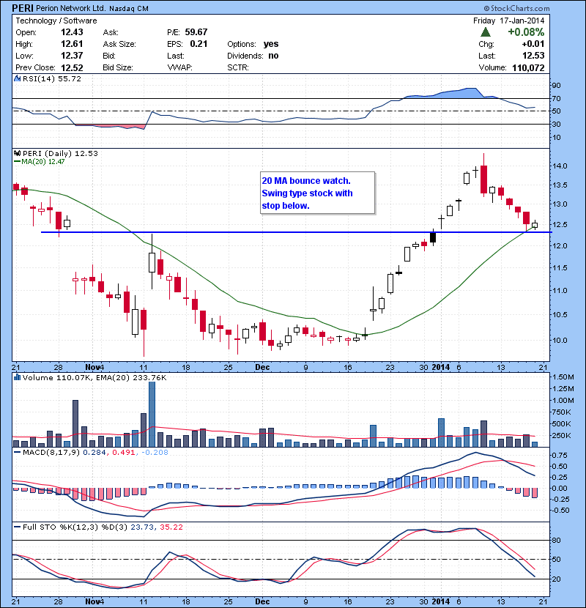Click the Nov4 date label under price chart
The width and height of the screenshot is (586, 608).
(94, 367)
